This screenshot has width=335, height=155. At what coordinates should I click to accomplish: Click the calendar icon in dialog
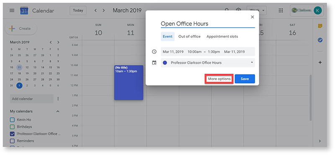click(154, 63)
